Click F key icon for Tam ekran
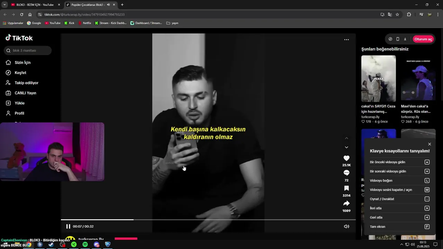This screenshot has height=249, width=443. tap(427, 227)
